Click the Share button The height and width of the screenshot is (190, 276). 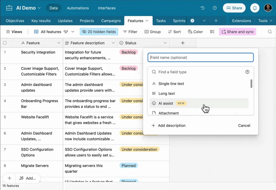click(234, 8)
